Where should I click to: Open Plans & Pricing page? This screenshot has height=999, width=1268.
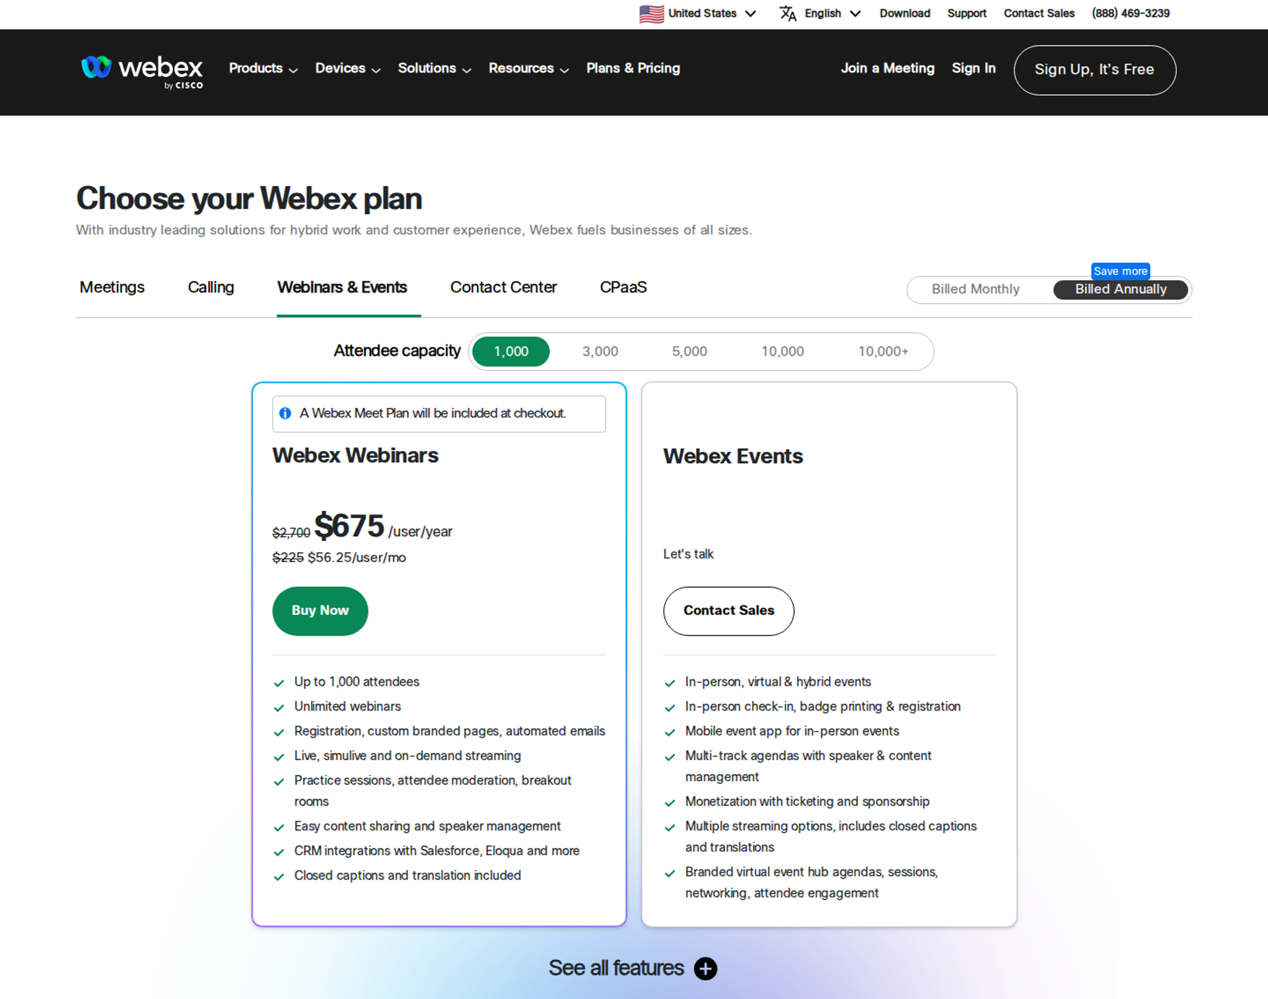(x=633, y=69)
